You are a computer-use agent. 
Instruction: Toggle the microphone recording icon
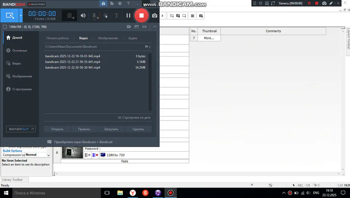pyautogui.click(x=94, y=16)
